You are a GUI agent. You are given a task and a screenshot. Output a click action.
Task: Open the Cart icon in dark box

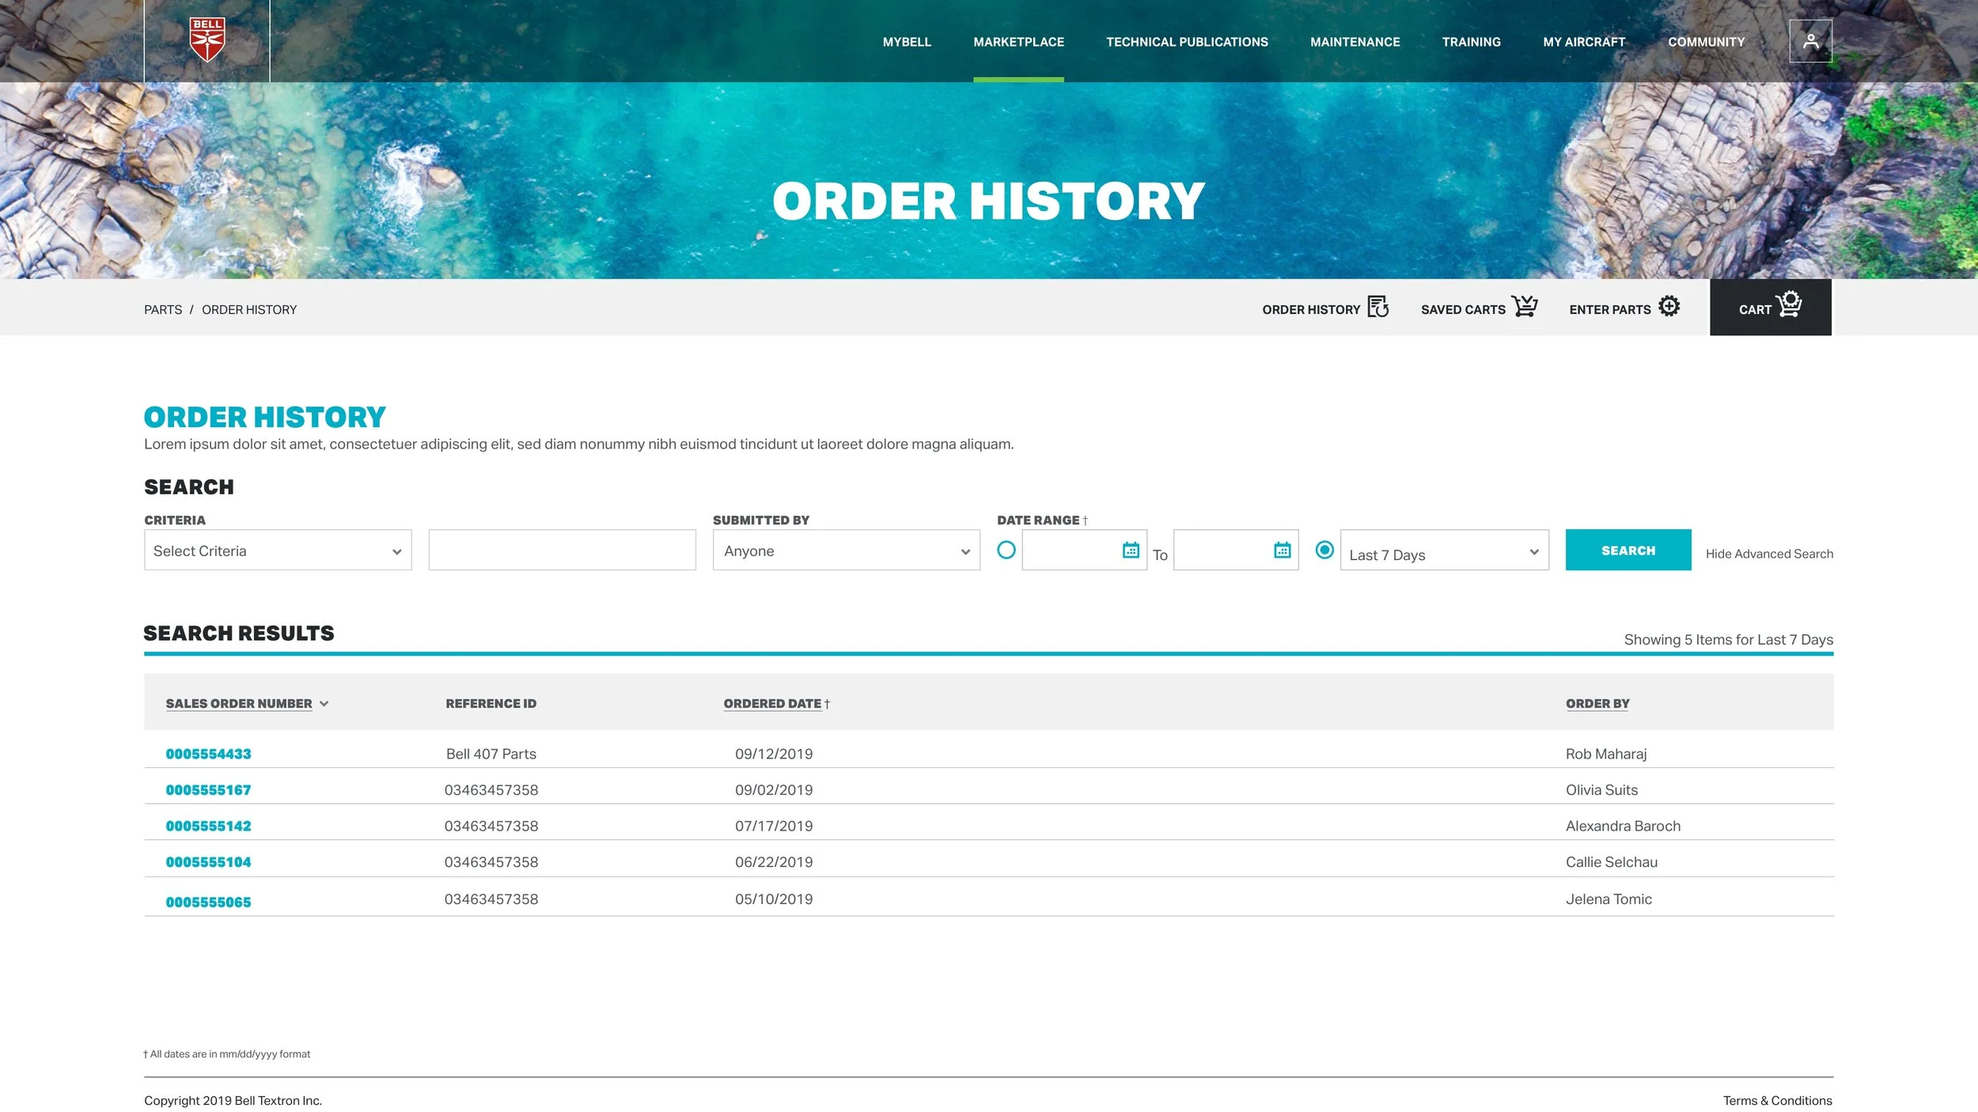1789,304
